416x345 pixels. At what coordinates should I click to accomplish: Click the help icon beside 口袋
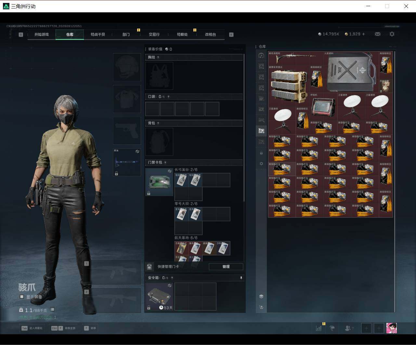point(168,97)
